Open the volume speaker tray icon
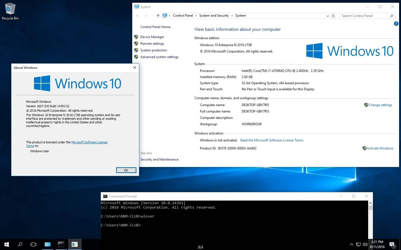 365,245
